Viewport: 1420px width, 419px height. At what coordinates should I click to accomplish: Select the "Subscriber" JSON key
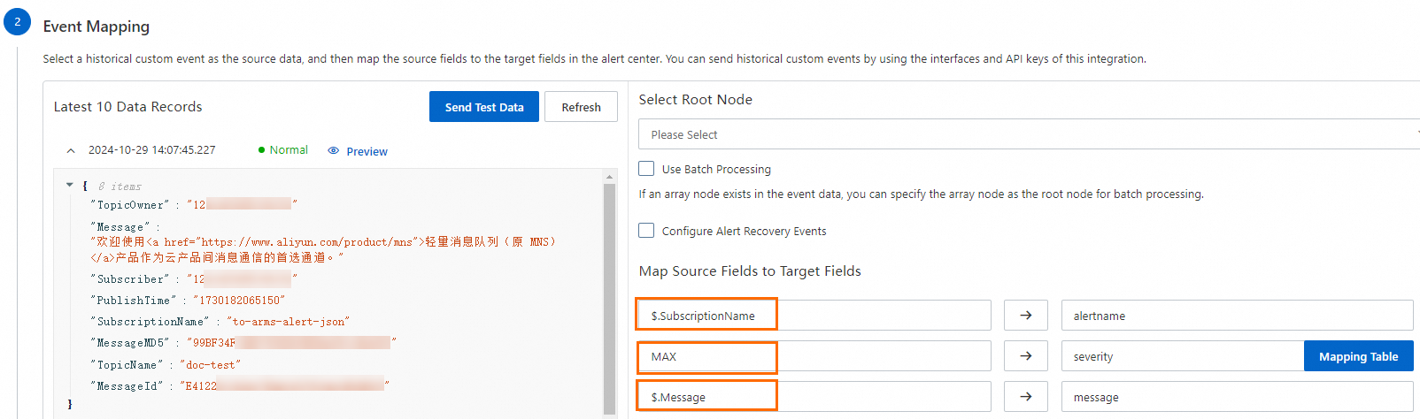pos(129,279)
